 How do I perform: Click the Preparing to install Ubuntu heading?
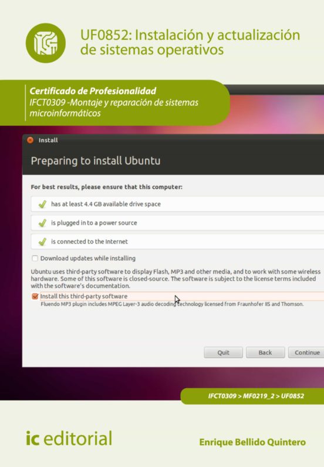[x=96, y=161]
